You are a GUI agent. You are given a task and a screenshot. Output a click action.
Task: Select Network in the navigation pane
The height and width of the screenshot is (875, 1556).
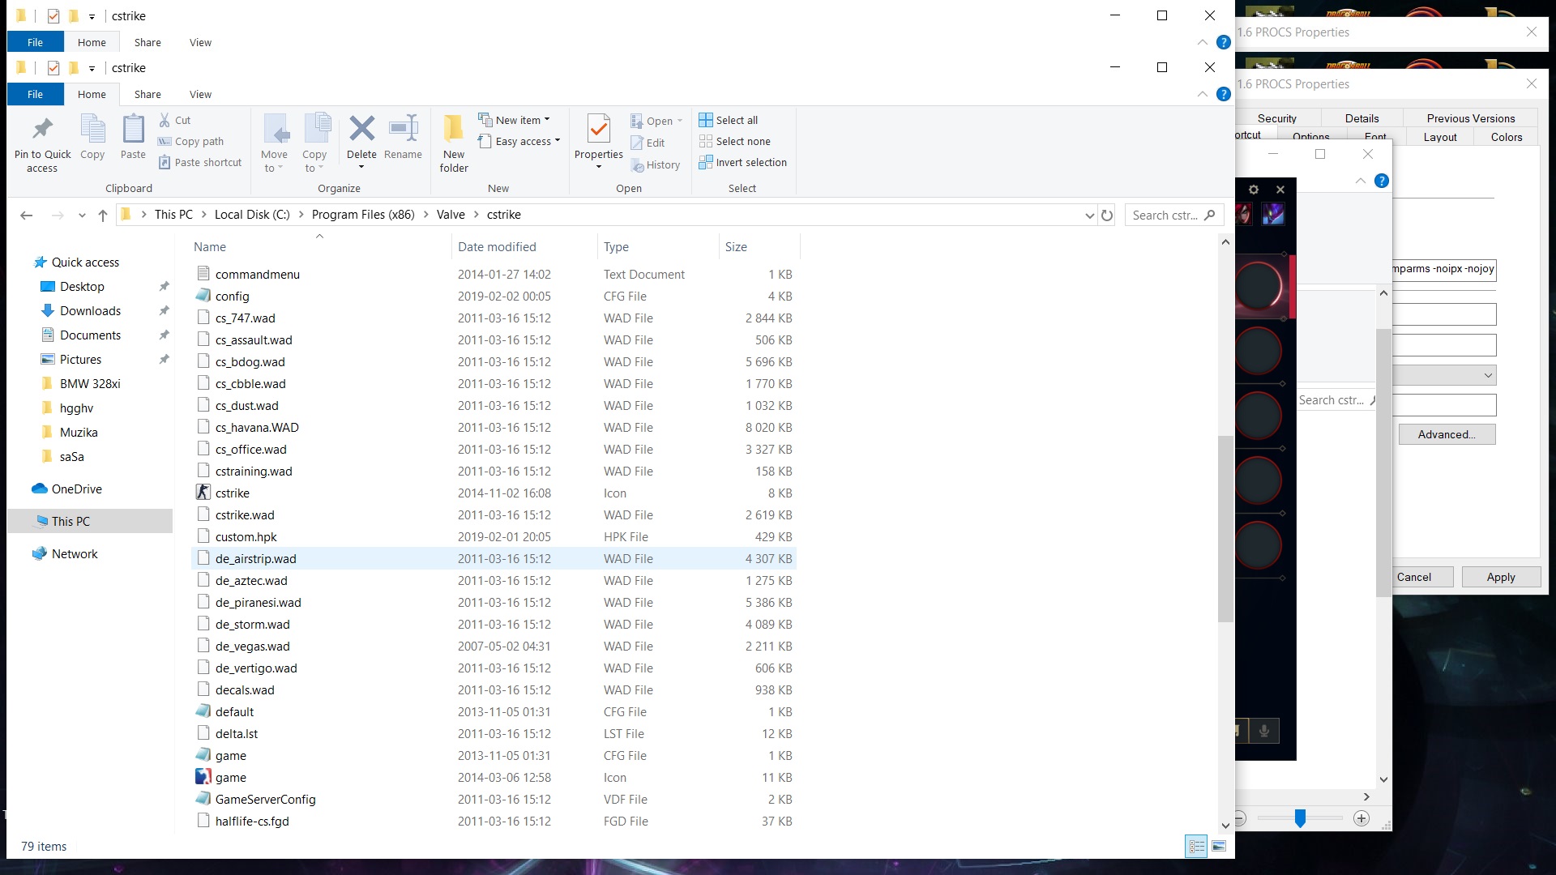coord(75,554)
